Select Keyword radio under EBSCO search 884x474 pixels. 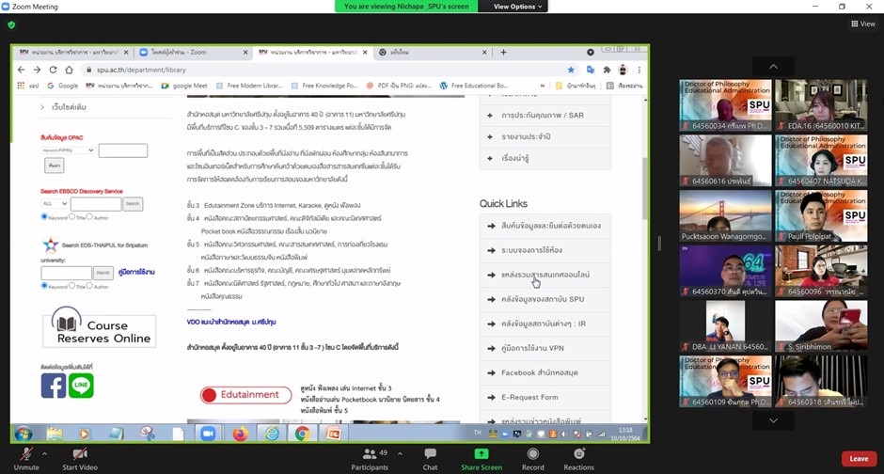click(x=44, y=217)
